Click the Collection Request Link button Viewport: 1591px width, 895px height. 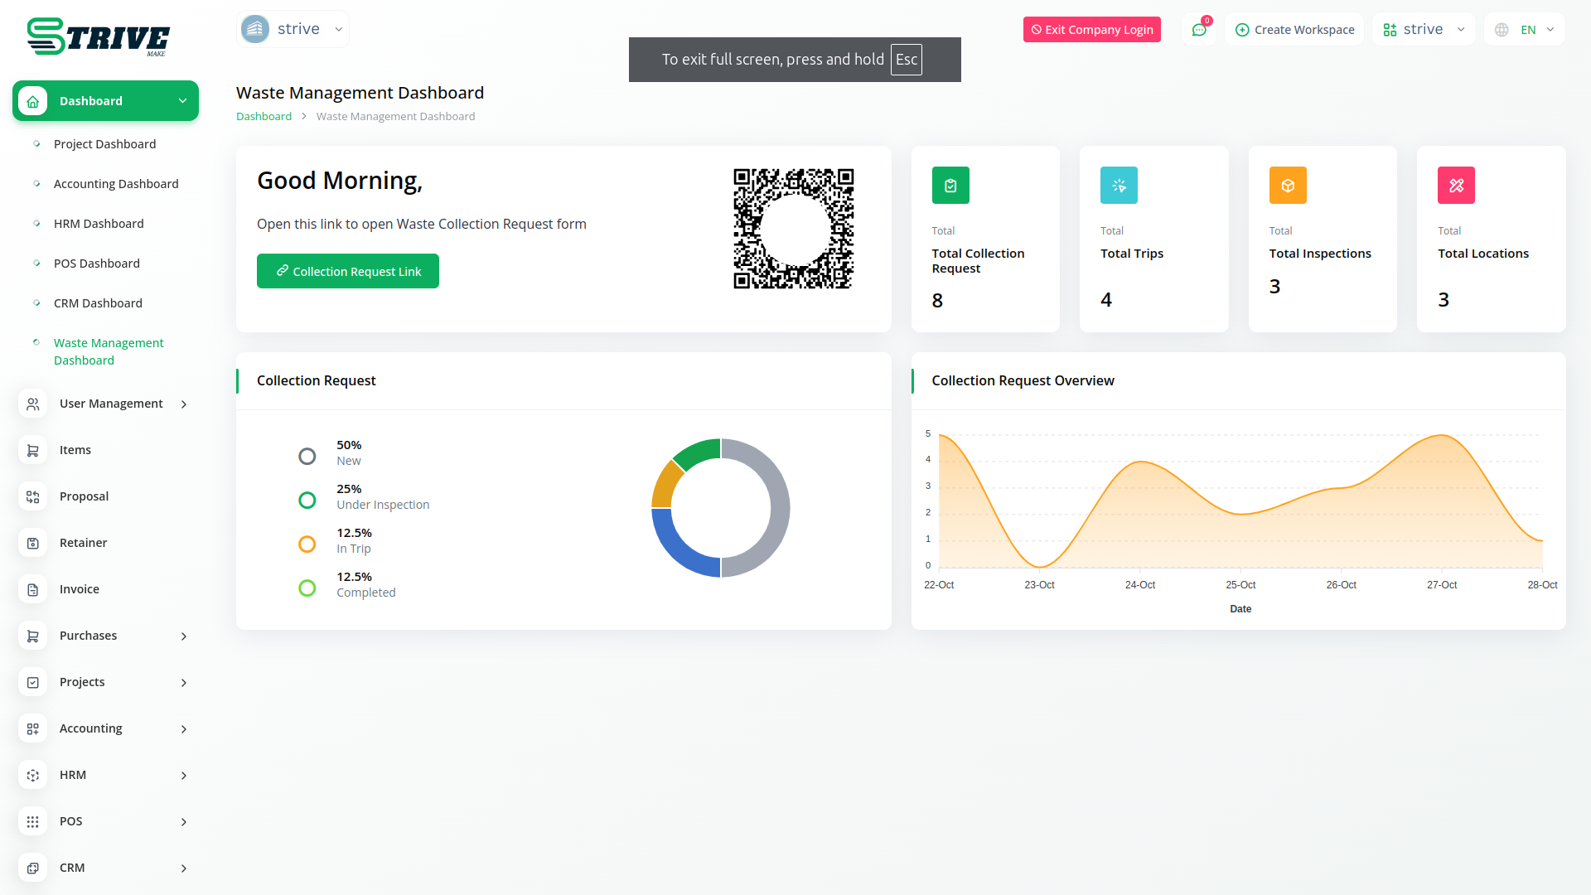pyautogui.click(x=348, y=271)
